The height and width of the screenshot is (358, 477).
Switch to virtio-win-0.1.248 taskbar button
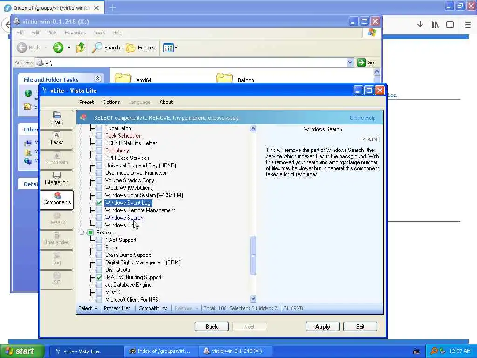tap(236, 351)
